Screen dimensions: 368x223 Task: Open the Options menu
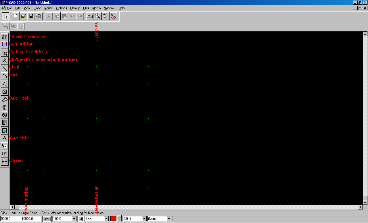62,8
